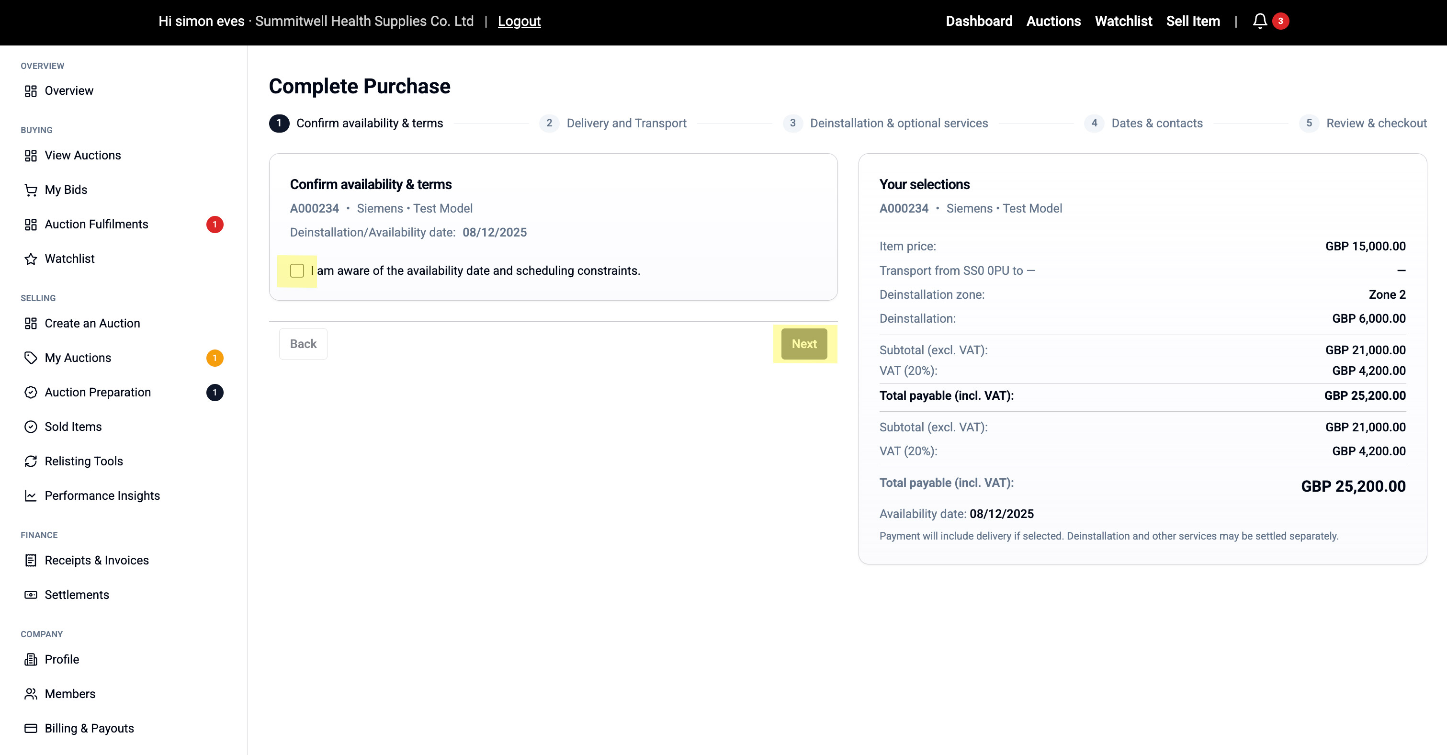This screenshot has width=1447, height=755.
Task: Open Auction Fulfilments in sidebar
Action: point(96,224)
